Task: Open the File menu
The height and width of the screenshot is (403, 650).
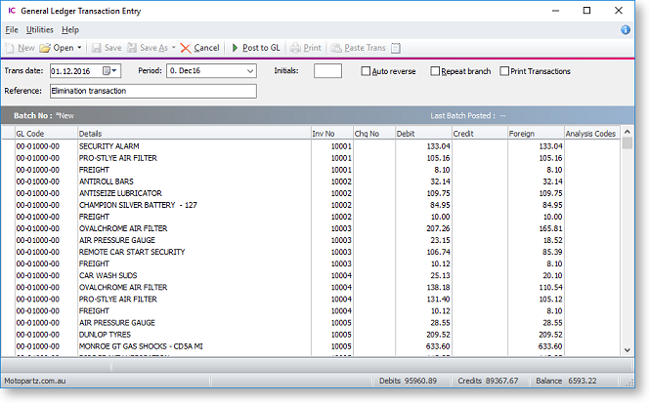Action: pyautogui.click(x=12, y=30)
